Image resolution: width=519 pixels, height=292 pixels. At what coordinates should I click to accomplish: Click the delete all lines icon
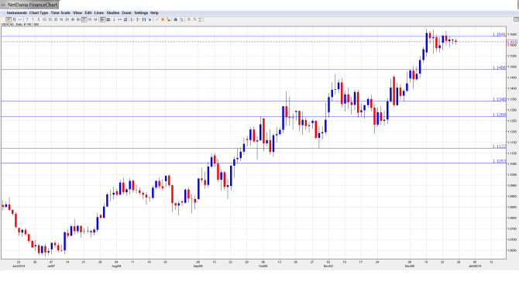point(168,20)
